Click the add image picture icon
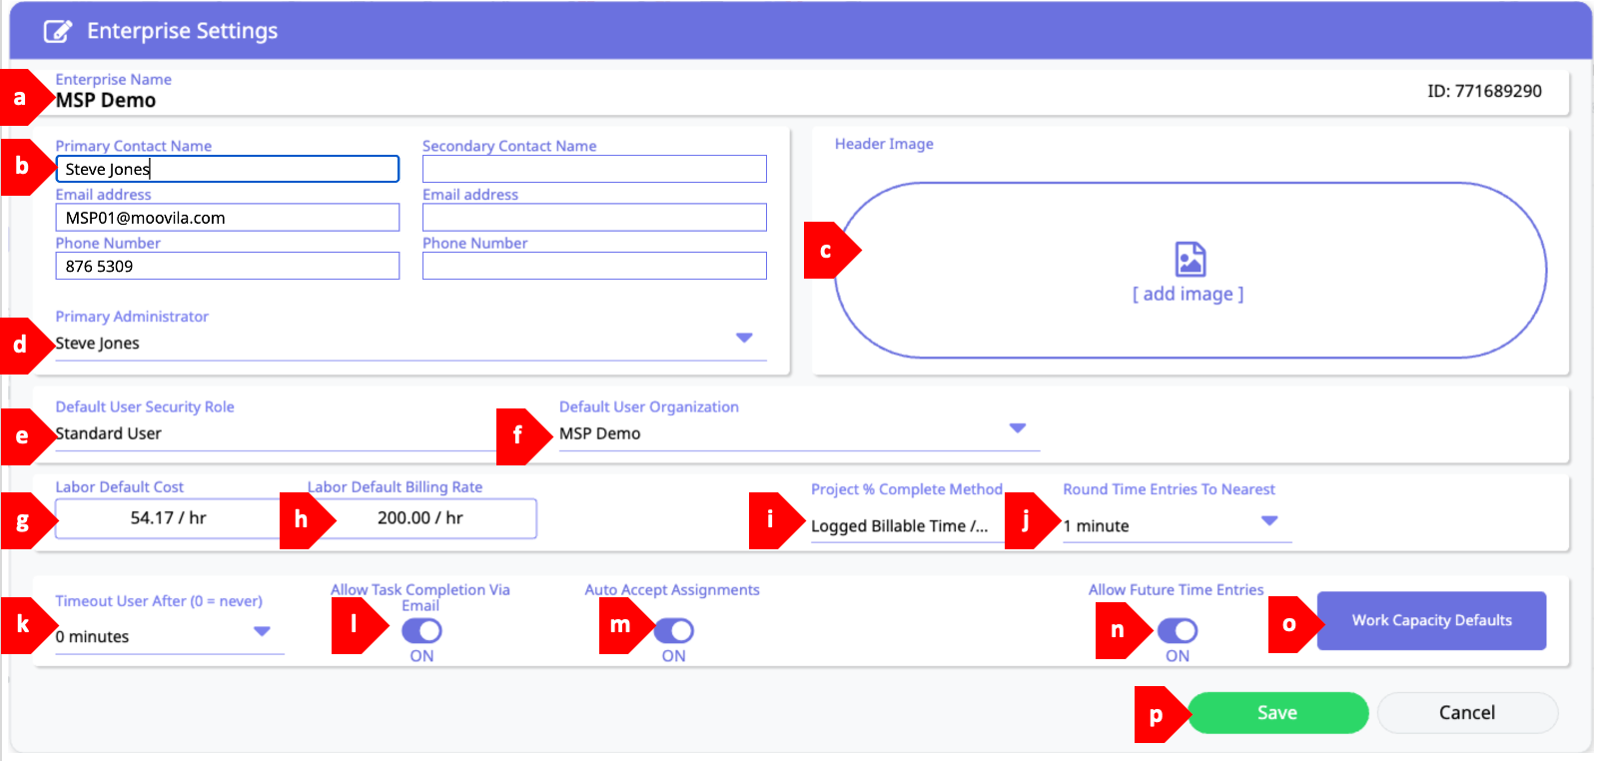This screenshot has width=1598, height=761. coord(1190,259)
